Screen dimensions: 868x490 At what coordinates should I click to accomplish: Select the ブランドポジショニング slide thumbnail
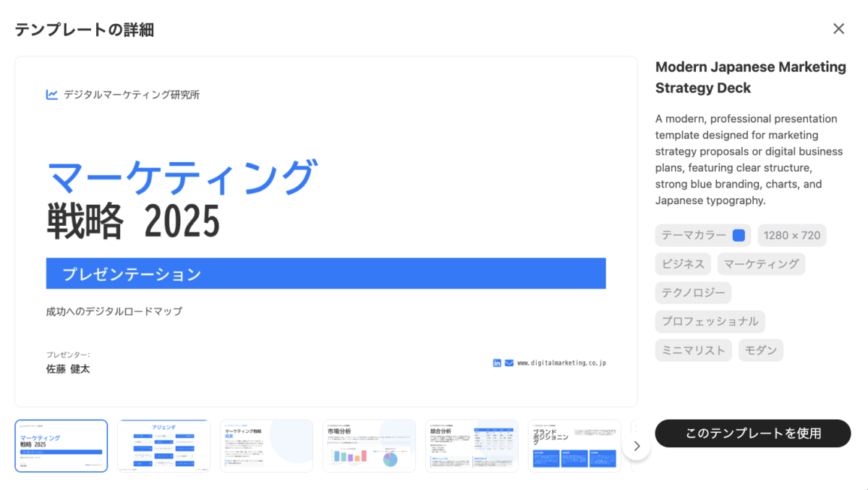[574, 445]
